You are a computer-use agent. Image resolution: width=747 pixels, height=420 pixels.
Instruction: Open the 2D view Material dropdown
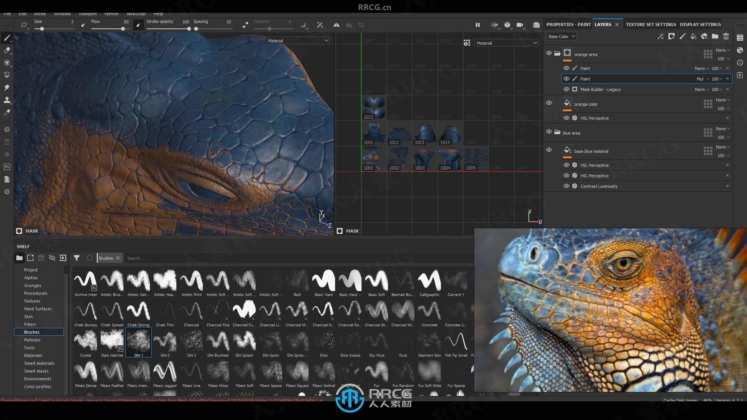(507, 43)
